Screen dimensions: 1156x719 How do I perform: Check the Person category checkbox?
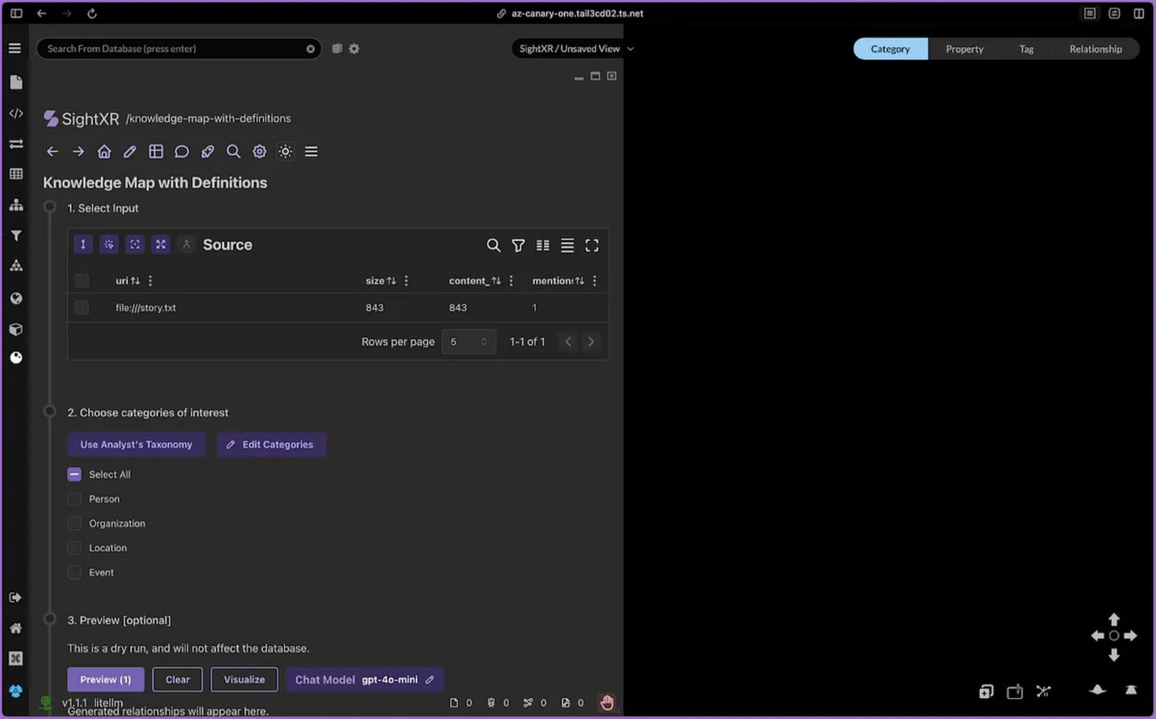click(74, 499)
